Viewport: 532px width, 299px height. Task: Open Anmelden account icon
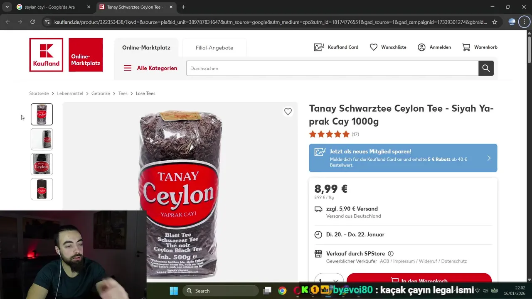click(x=421, y=47)
